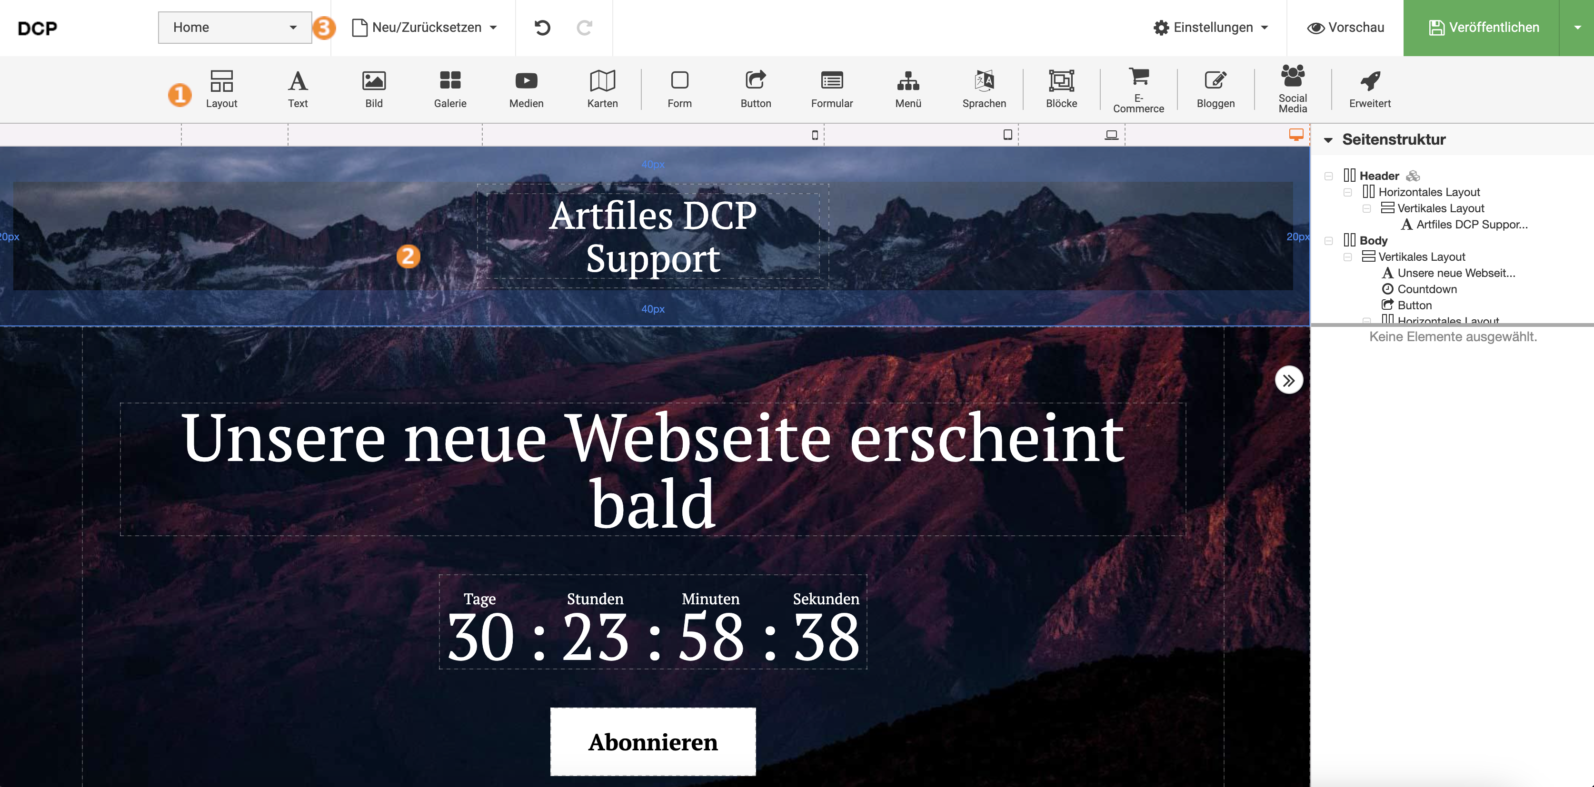Collapse Header's Horizontales Layout node
The image size is (1594, 787).
(1347, 192)
